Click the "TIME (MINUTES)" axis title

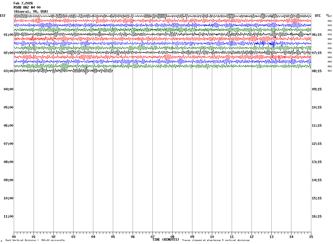click(x=166, y=240)
